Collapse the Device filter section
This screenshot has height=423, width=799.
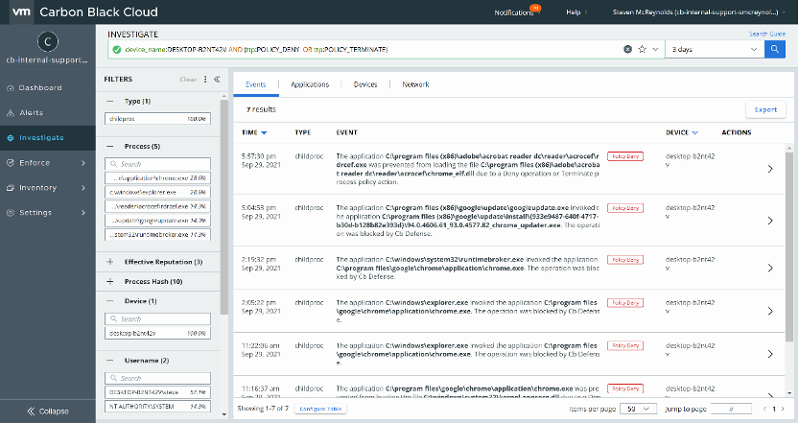(x=110, y=301)
